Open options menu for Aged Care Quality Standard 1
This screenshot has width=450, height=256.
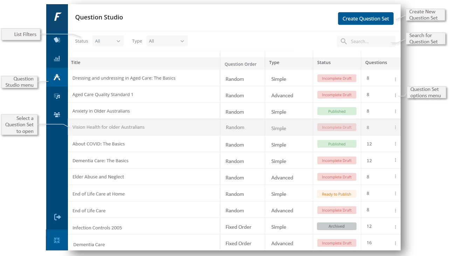point(395,95)
